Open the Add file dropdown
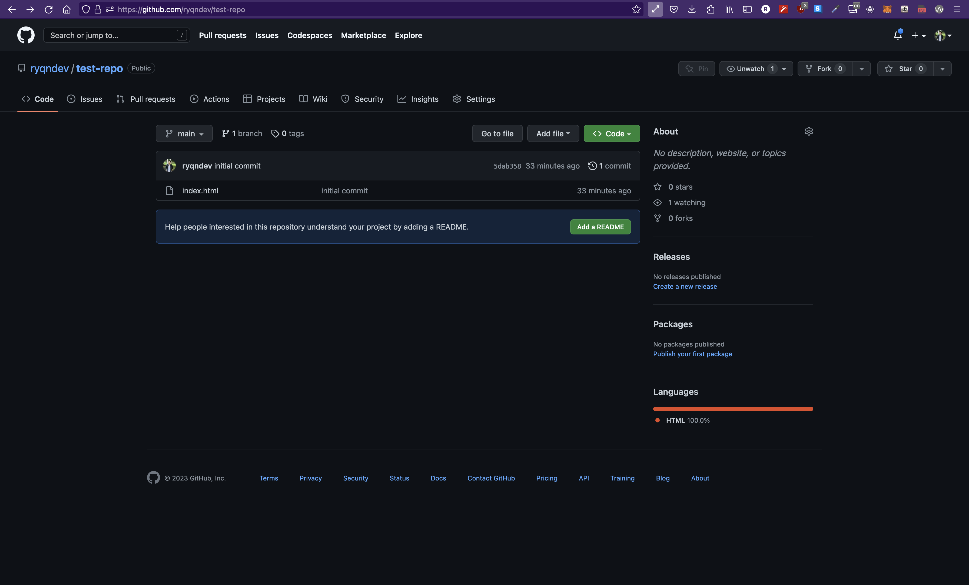Image resolution: width=969 pixels, height=585 pixels. pos(553,134)
